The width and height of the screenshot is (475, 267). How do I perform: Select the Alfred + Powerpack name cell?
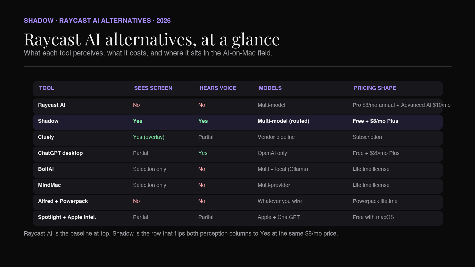(x=63, y=201)
